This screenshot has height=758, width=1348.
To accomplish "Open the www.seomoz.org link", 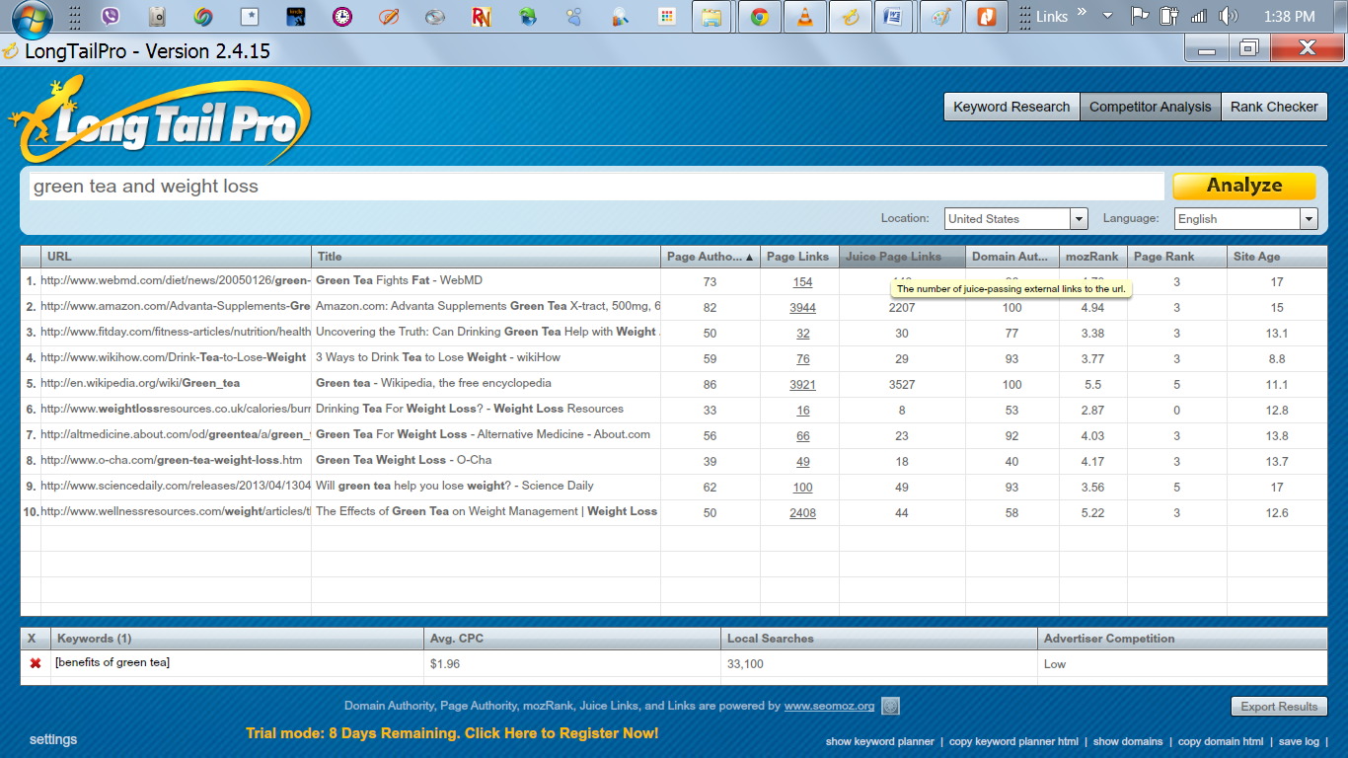I will click(829, 706).
